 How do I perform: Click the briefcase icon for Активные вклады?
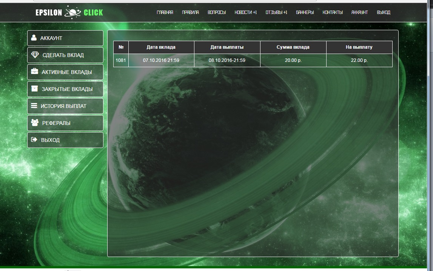(x=34, y=71)
